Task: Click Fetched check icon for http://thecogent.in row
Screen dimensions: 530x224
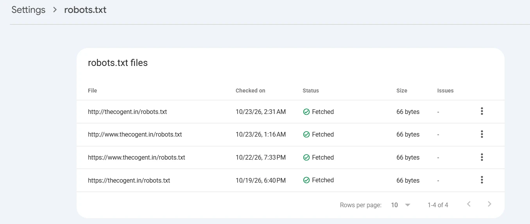Action: click(x=306, y=112)
